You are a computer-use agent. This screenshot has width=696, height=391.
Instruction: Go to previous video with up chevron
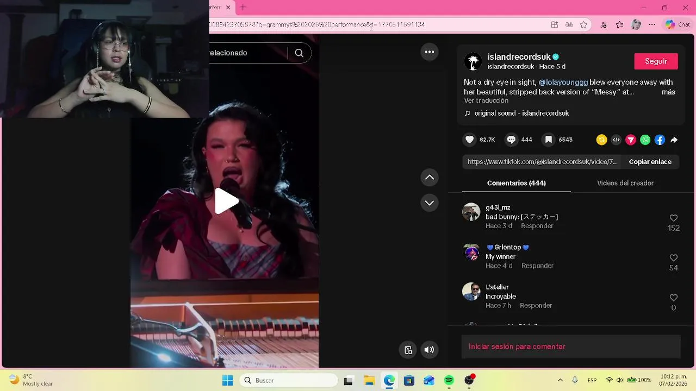pyautogui.click(x=430, y=178)
